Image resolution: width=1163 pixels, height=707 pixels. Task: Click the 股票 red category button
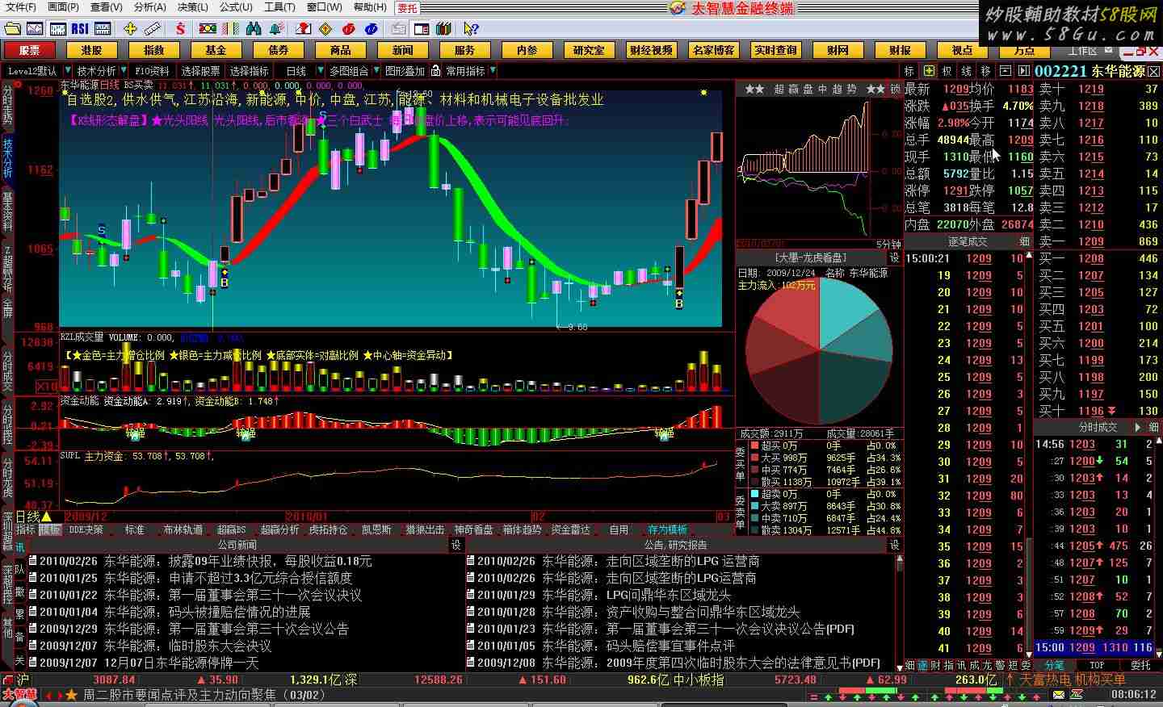point(29,50)
